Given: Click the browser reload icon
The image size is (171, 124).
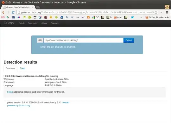Looking at the screenshot, I should click(x=13, y=12).
